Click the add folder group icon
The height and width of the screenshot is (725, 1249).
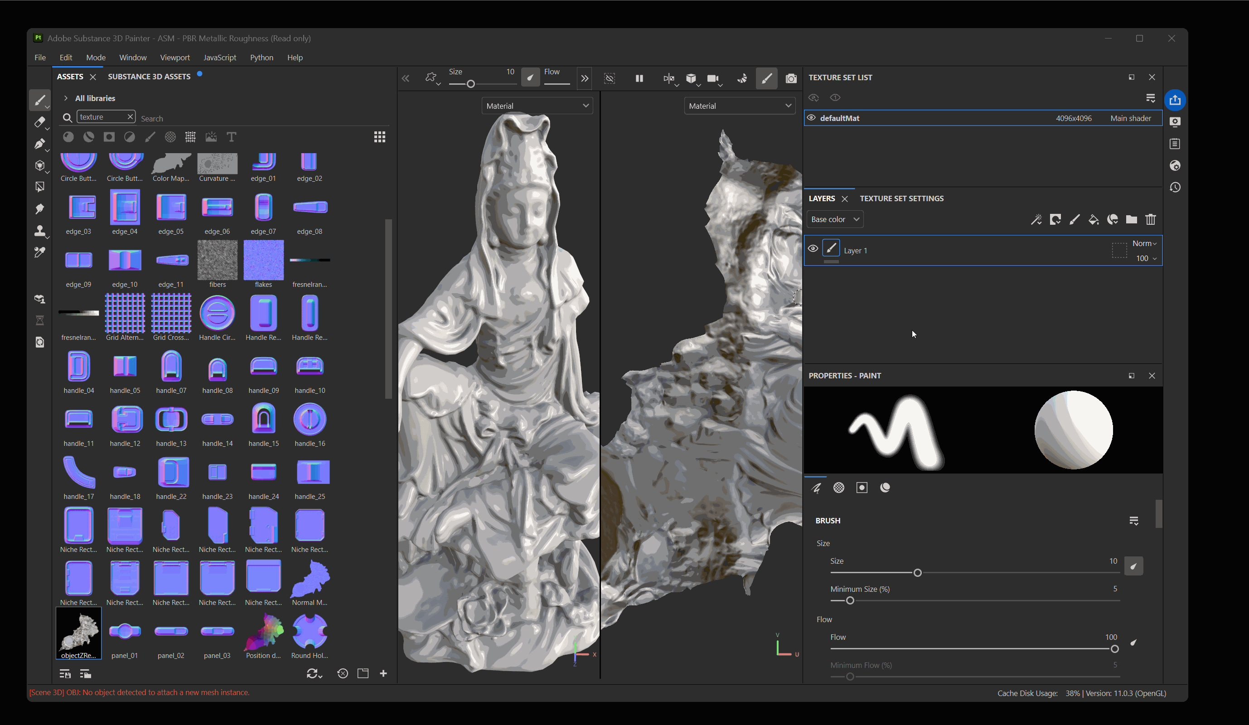click(1131, 219)
